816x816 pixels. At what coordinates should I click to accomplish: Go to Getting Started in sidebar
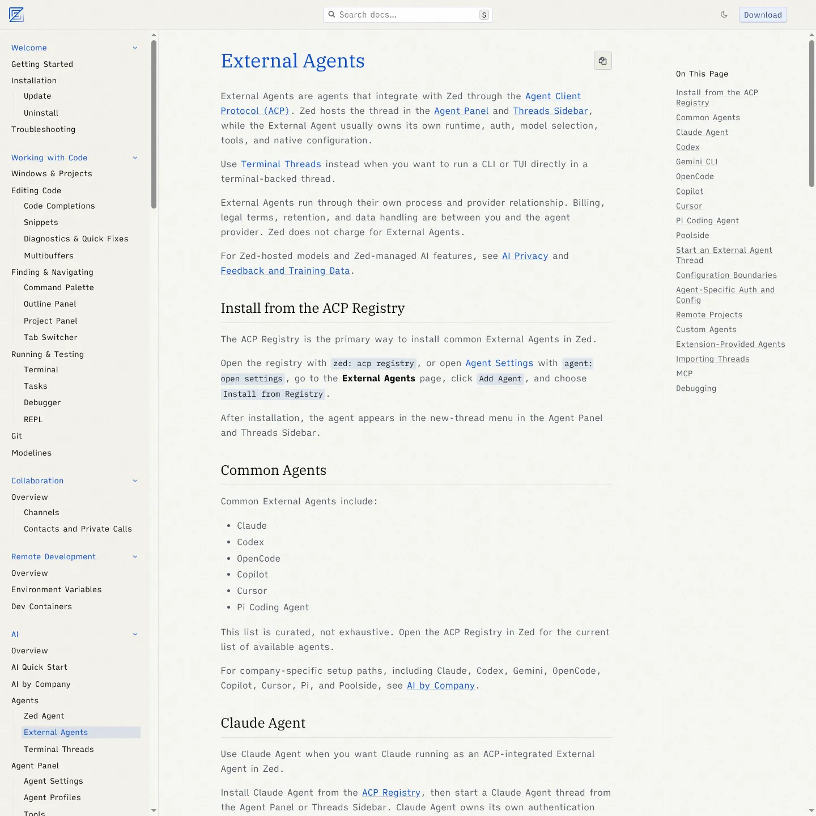(x=42, y=64)
